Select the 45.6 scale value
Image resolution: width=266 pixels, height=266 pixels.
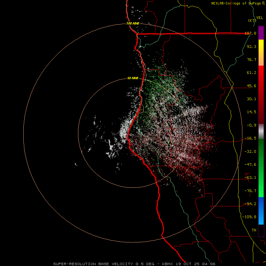(x=252, y=86)
